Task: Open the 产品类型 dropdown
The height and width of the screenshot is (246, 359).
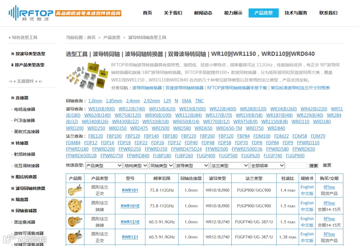Action: pos(104,166)
